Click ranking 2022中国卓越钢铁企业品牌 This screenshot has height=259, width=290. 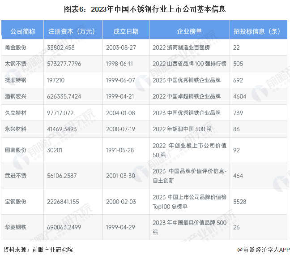(187, 96)
